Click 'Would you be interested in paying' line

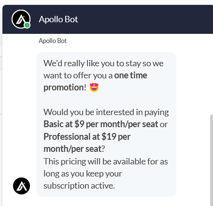tap(106, 112)
